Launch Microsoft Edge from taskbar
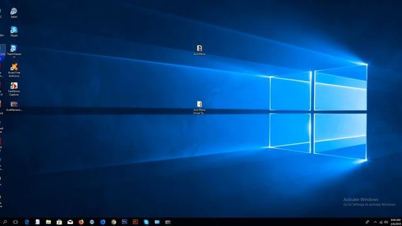402x226 pixels. coord(26,222)
